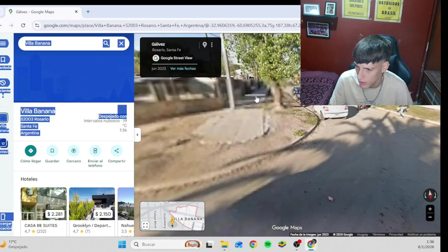Click the Gálvez street name title
This screenshot has height=252, width=448.
[x=158, y=44]
